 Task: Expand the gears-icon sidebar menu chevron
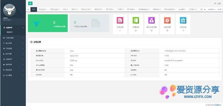23,59
